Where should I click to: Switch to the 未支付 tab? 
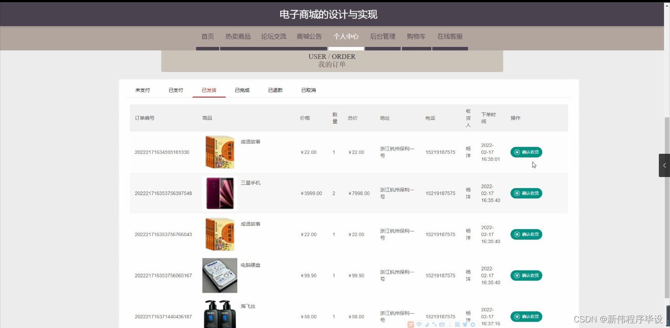143,90
